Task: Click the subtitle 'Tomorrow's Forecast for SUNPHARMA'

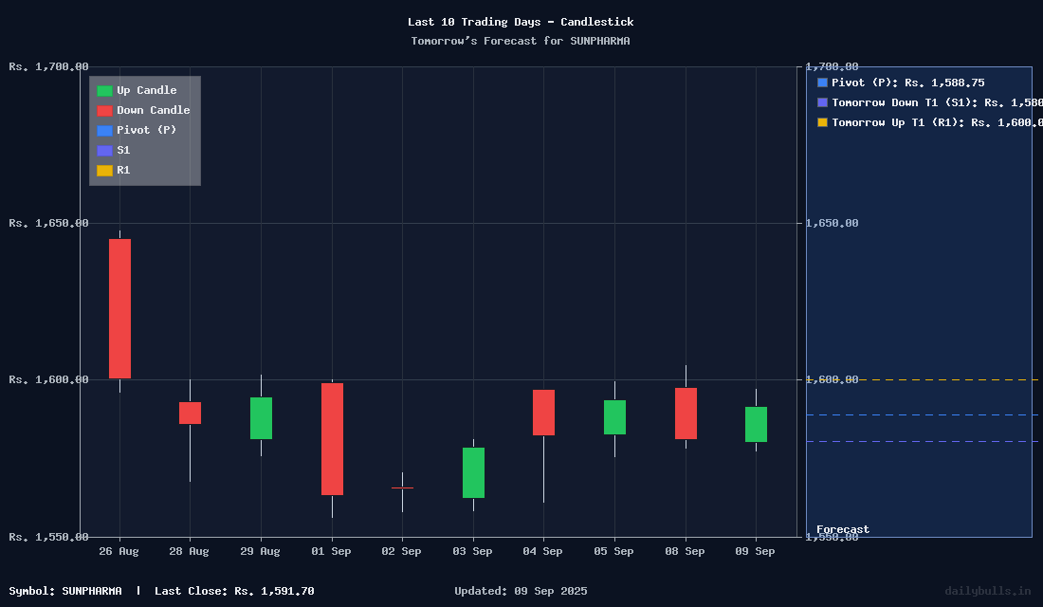Action: click(x=521, y=41)
